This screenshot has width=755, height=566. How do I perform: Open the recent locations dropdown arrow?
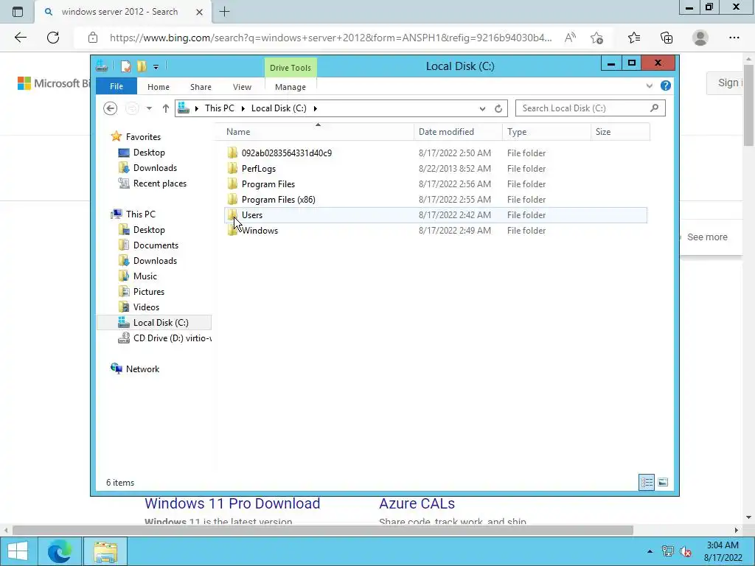149,108
